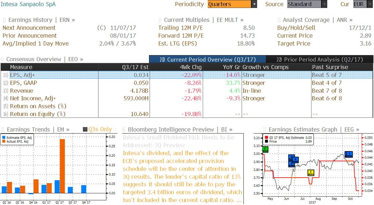Open the Bloomberg Intelligence preview headline

(x=178, y=142)
